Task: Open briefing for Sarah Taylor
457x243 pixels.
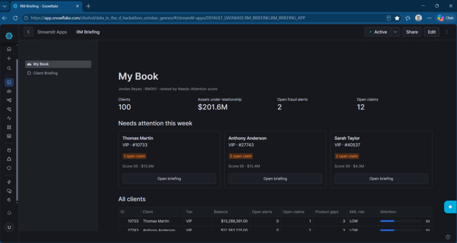Action: 381,178
